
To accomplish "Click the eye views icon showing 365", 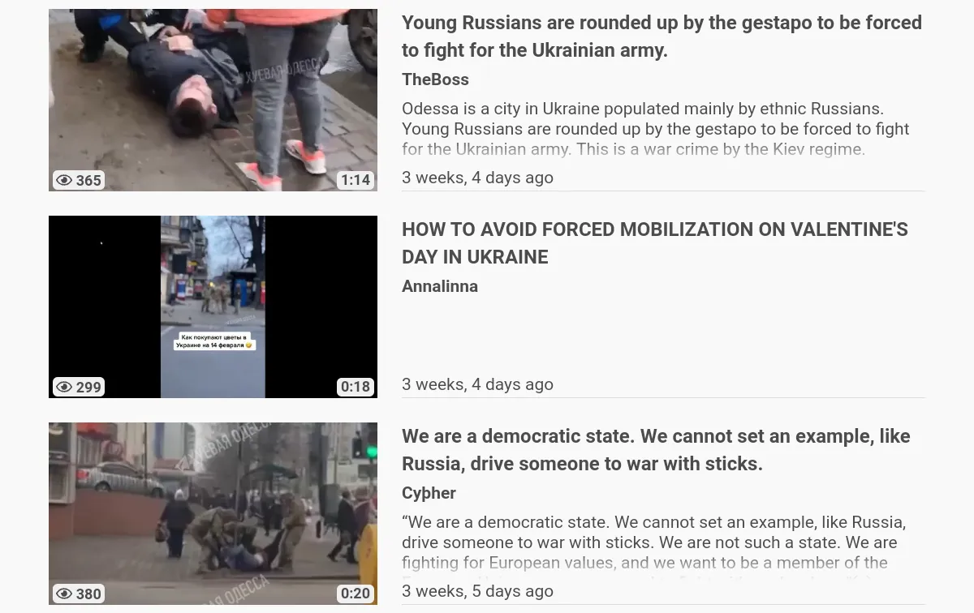I will point(64,180).
